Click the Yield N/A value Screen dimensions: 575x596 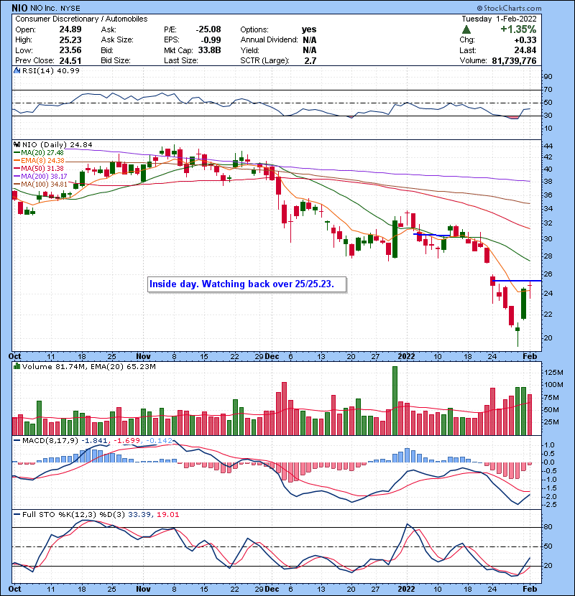[309, 50]
